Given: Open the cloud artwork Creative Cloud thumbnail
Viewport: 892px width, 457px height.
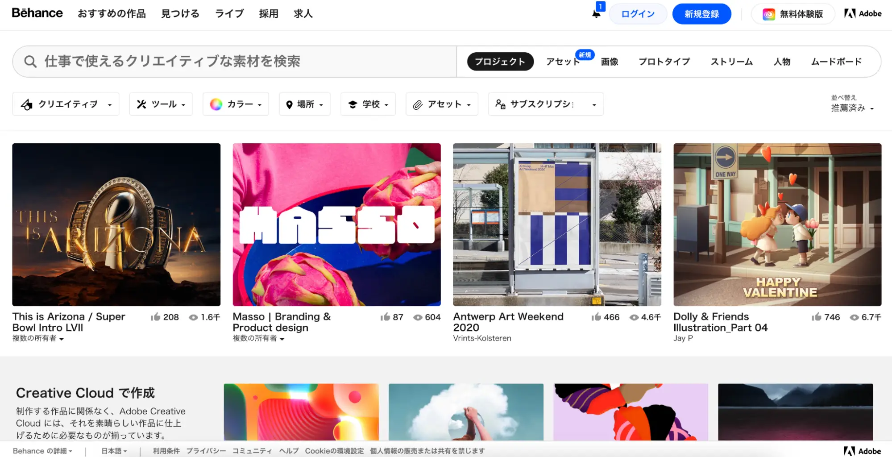Looking at the screenshot, I should click(x=466, y=412).
